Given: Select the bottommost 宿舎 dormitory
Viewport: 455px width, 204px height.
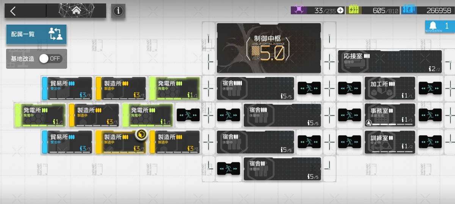Looking at the screenshot, I should click(282, 169).
